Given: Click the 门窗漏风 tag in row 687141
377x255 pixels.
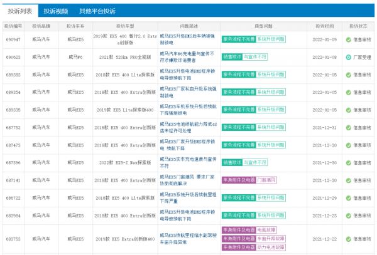Looking at the screenshot, I should coord(266,180).
